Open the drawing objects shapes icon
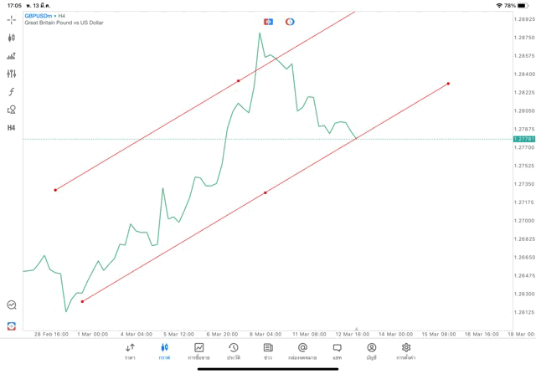 12,110
